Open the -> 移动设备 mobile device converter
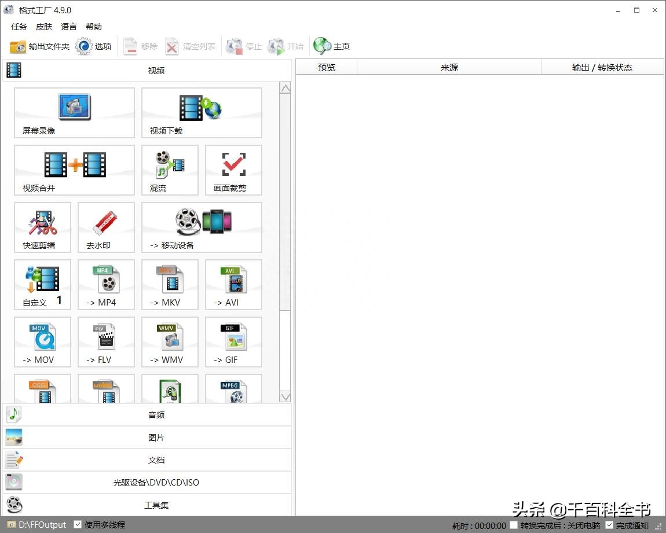 coord(201,227)
